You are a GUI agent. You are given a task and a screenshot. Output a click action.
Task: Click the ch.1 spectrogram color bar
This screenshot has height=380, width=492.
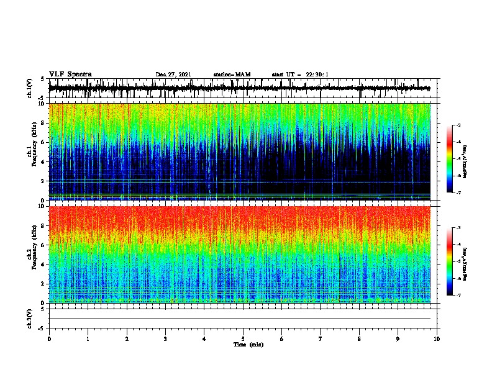[449, 159]
